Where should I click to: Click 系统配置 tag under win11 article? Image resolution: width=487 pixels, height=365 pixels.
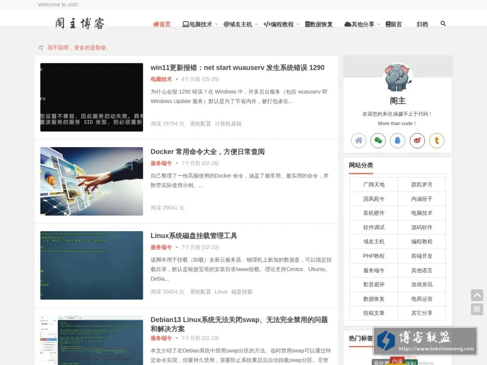tap(200, 124)
